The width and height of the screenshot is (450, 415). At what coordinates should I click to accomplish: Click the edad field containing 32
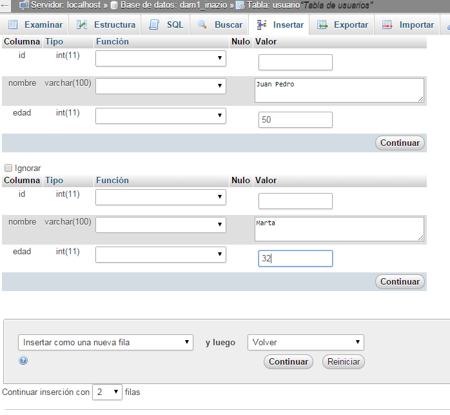295,259
